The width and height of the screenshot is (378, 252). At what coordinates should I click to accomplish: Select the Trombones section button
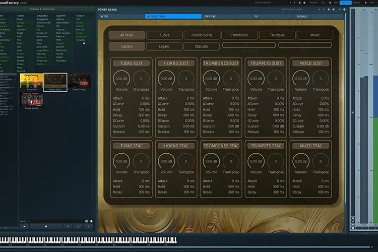[x=239, y=35]
